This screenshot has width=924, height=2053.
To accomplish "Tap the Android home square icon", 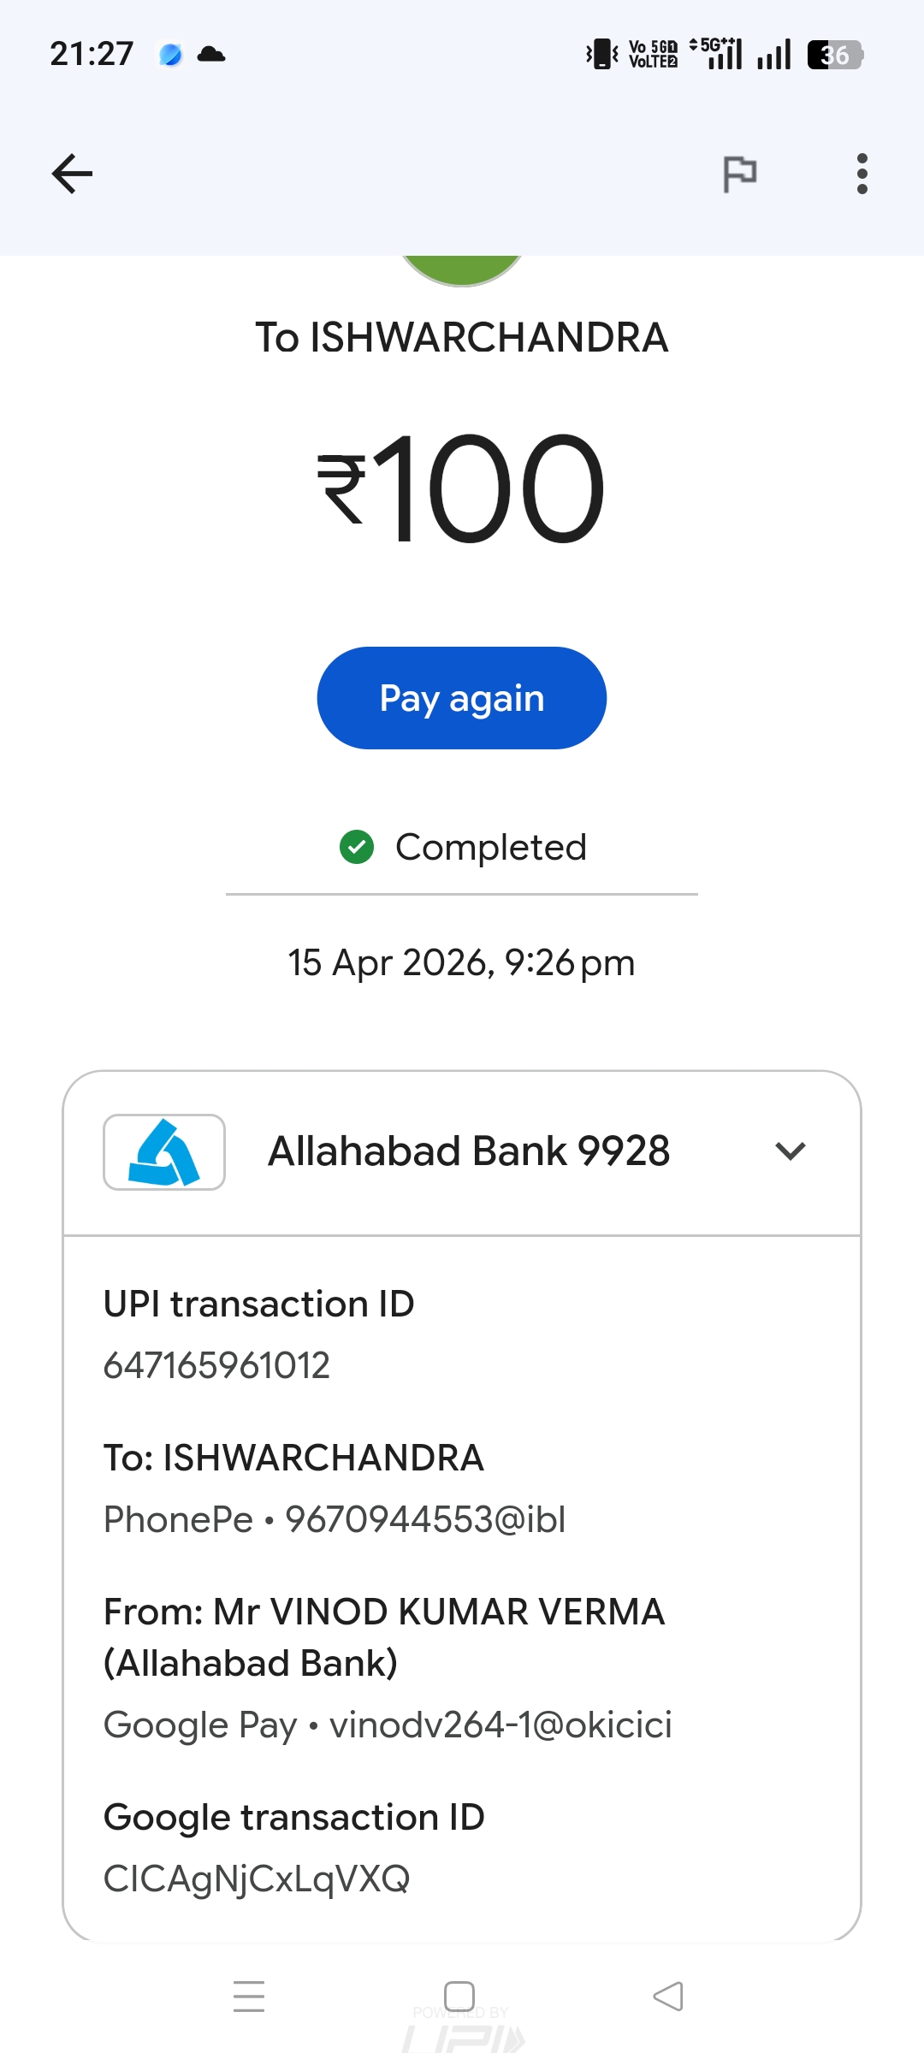I will click(459, 1996).
